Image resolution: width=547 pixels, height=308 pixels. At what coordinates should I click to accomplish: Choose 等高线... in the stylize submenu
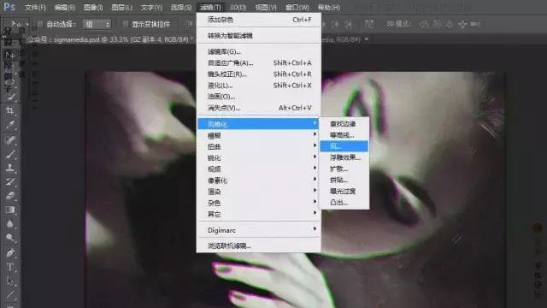tap(344, 135)
